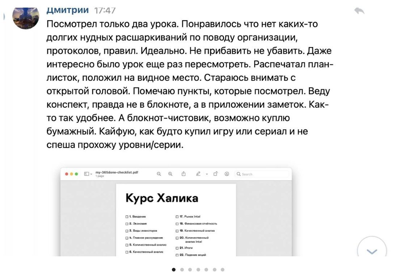
Task: Check the box for 19. Качественный анализ
Action: 177,231
